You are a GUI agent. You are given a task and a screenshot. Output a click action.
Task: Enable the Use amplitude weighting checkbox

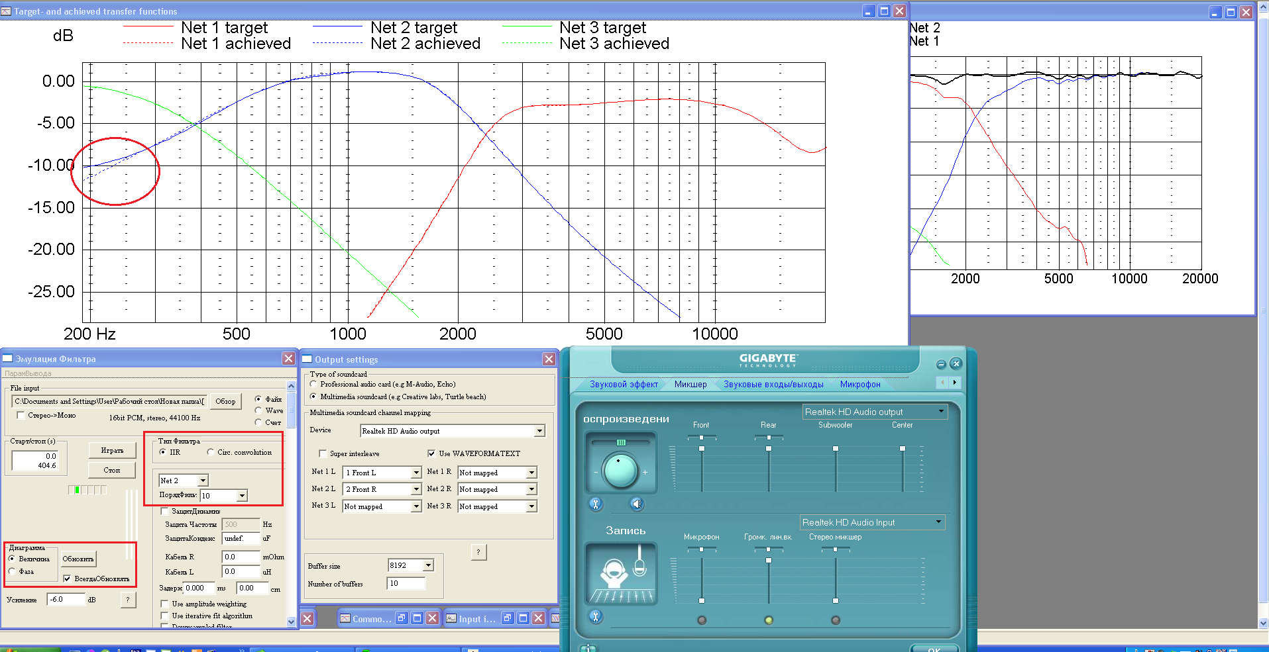(x=165, y=604)
